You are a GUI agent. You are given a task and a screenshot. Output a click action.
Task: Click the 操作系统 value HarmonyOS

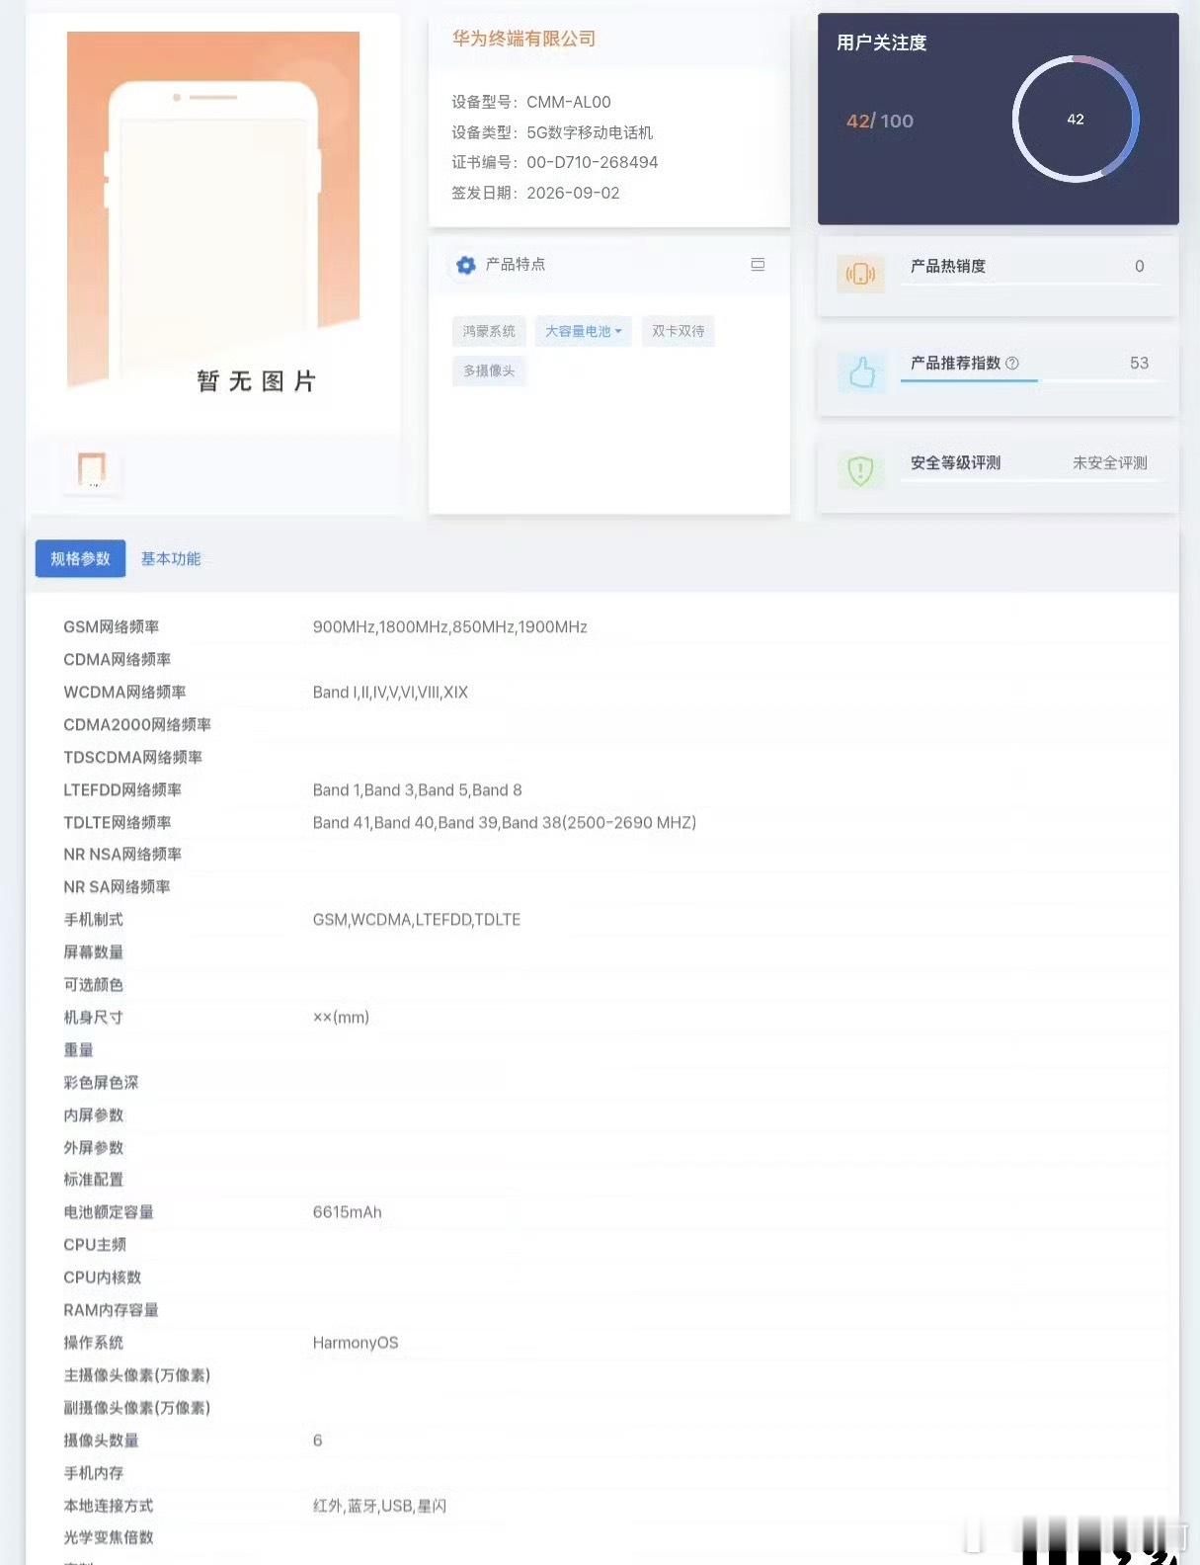356,1343
